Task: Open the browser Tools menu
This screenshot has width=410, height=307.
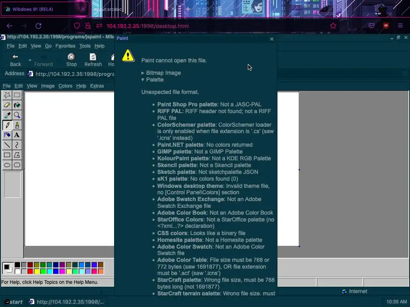Action: pyautogui.click(x=85, y=46)
